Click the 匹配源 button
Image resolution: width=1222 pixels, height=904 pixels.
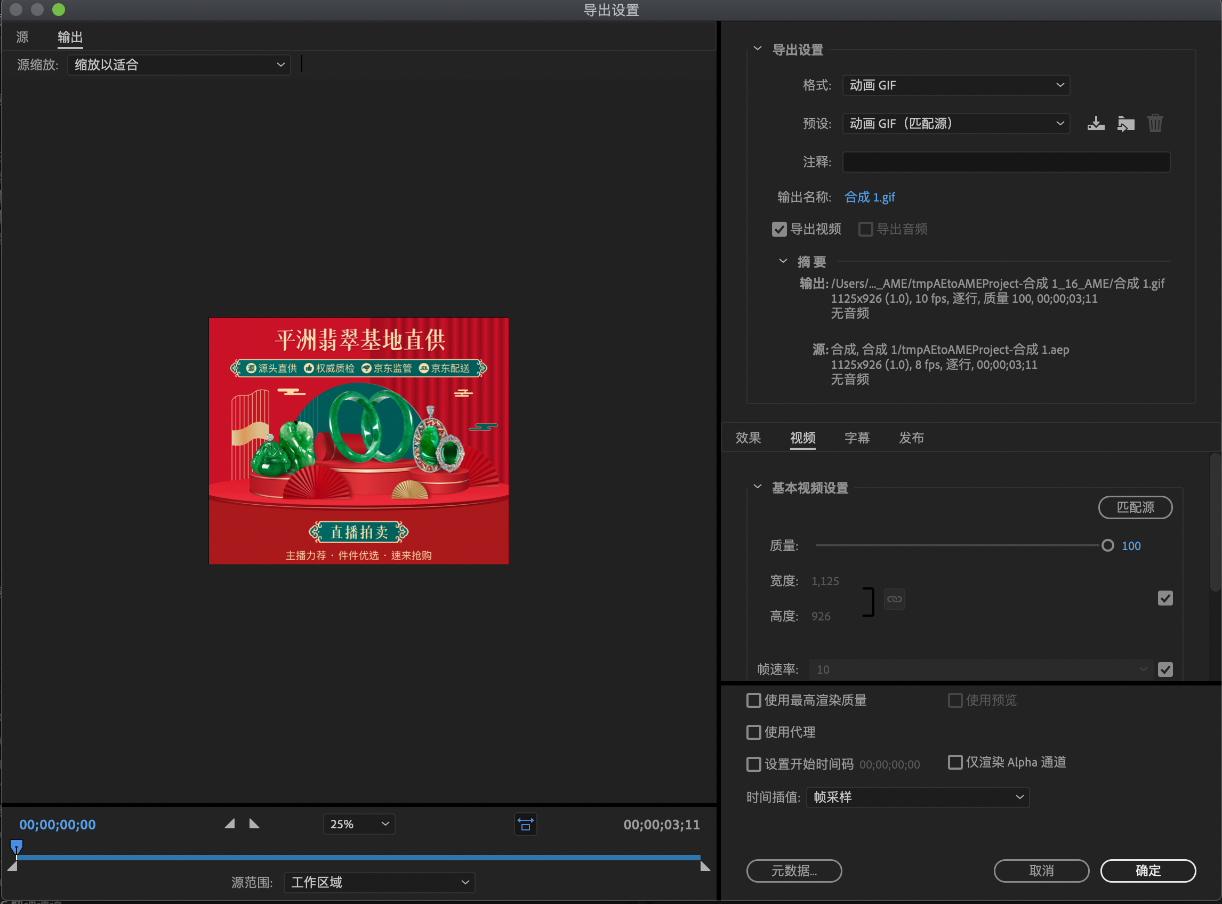pos(1135,507)
